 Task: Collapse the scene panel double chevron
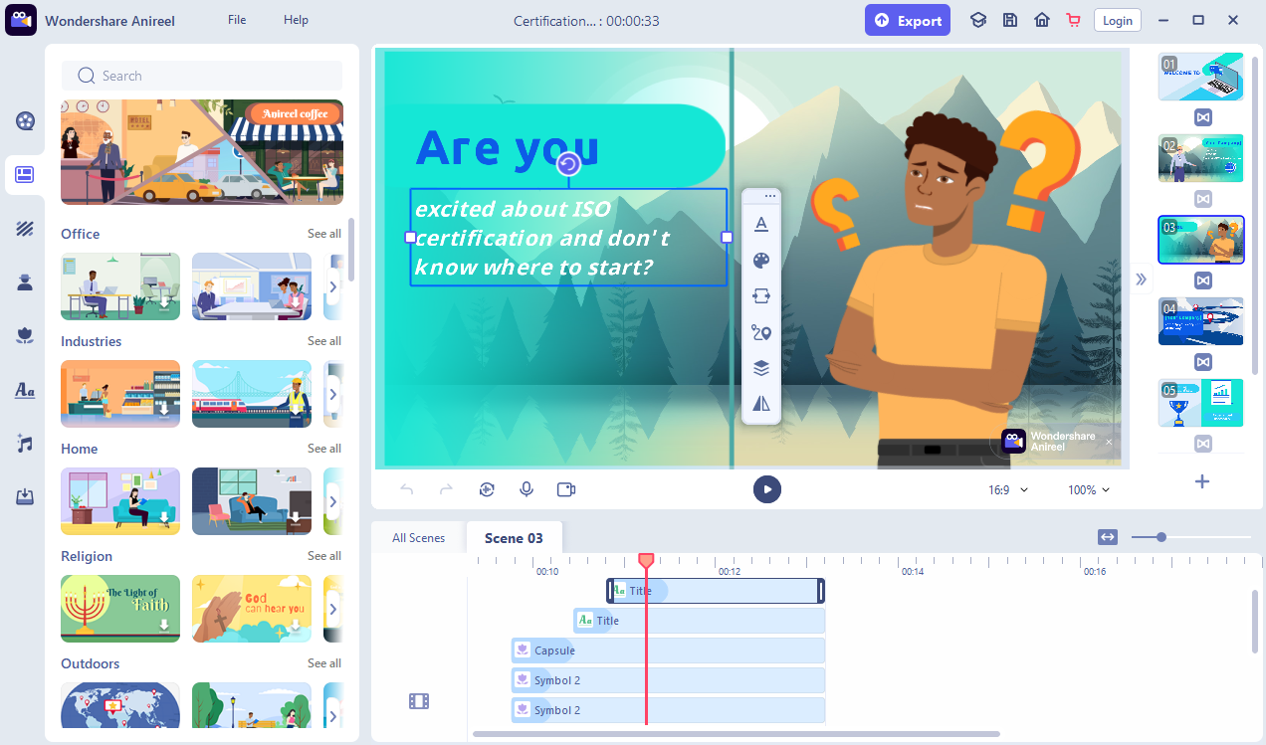point(1141,279)
